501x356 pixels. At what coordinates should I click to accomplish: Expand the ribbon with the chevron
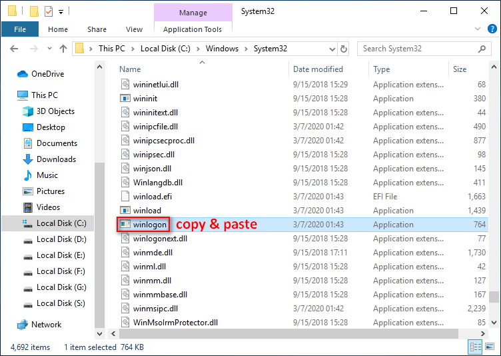pos(478,29)
